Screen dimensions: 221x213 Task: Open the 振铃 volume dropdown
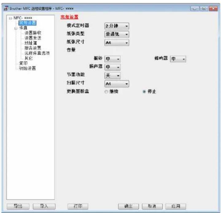(x=112, y=59)
